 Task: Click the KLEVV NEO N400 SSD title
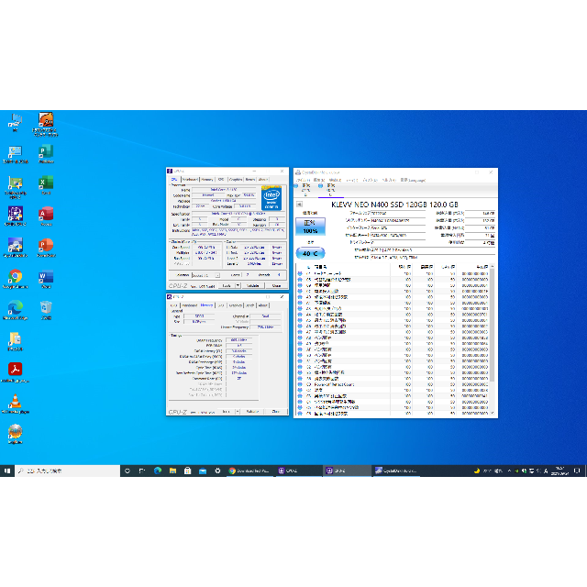coord(394,205)
